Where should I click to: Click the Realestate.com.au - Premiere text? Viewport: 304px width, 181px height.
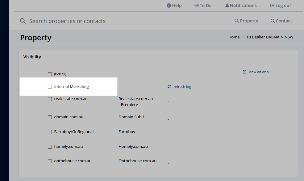136,102
